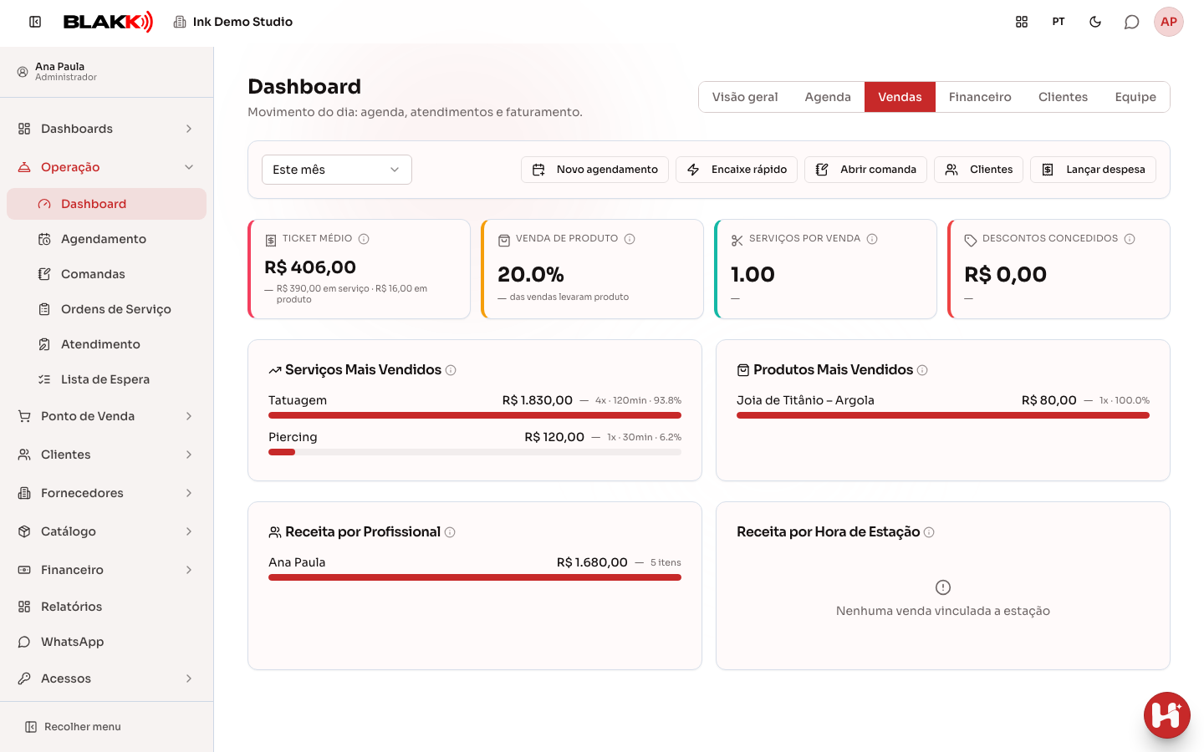The image size is (1204, 752).
Task: Click the Encaixe rápido button
Action: 737,170
